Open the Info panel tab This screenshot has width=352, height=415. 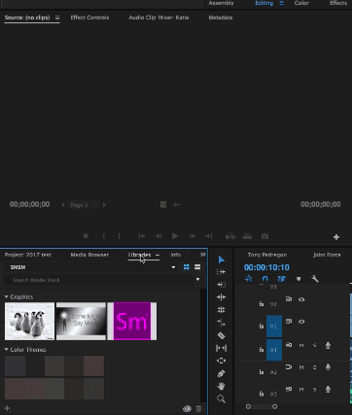[x=176, y=255]
